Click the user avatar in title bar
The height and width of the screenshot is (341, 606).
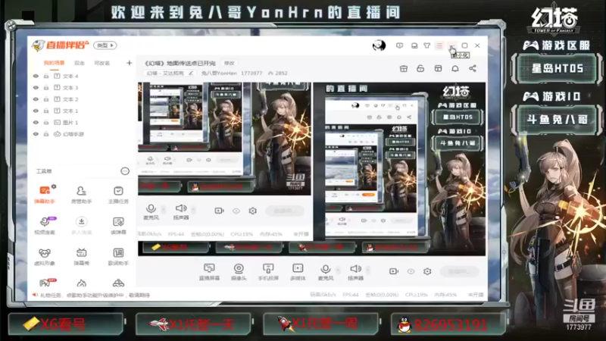coord(379,45)
